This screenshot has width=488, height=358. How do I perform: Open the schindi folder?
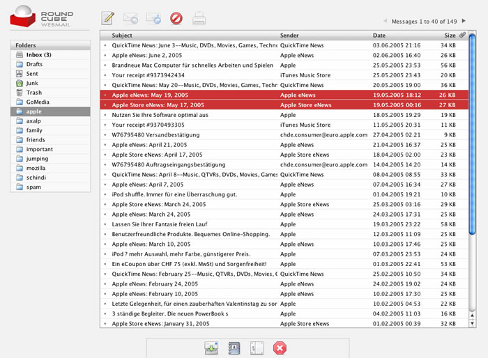click(x=50, y=178)
